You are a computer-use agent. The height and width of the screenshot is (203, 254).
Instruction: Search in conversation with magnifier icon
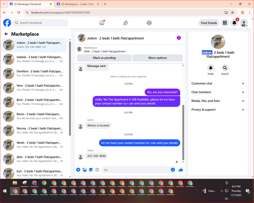pos(225,68)
